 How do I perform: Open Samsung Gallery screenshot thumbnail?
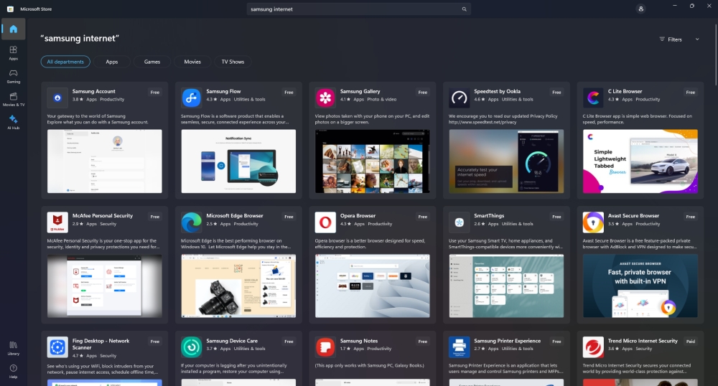click(x=372, y=161)
